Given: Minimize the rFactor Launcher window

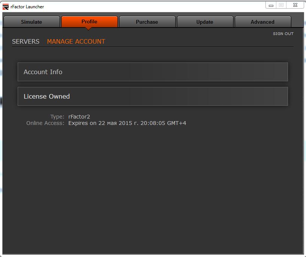Looking at the screenshot, I should [x=271, y=5].
